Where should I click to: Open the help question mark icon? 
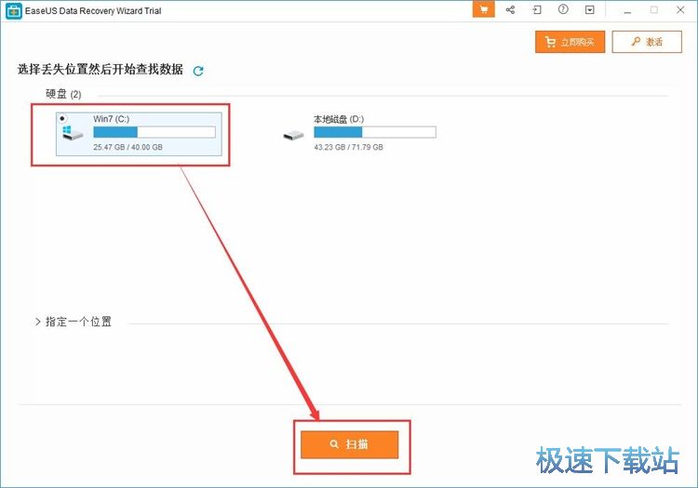click(563, 9)
